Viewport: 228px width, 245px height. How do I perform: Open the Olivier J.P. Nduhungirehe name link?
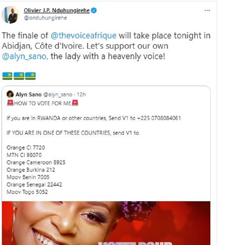click(57, 11)
